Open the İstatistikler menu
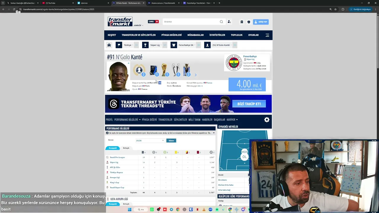 pyautogui.click(x=217, y=35)
